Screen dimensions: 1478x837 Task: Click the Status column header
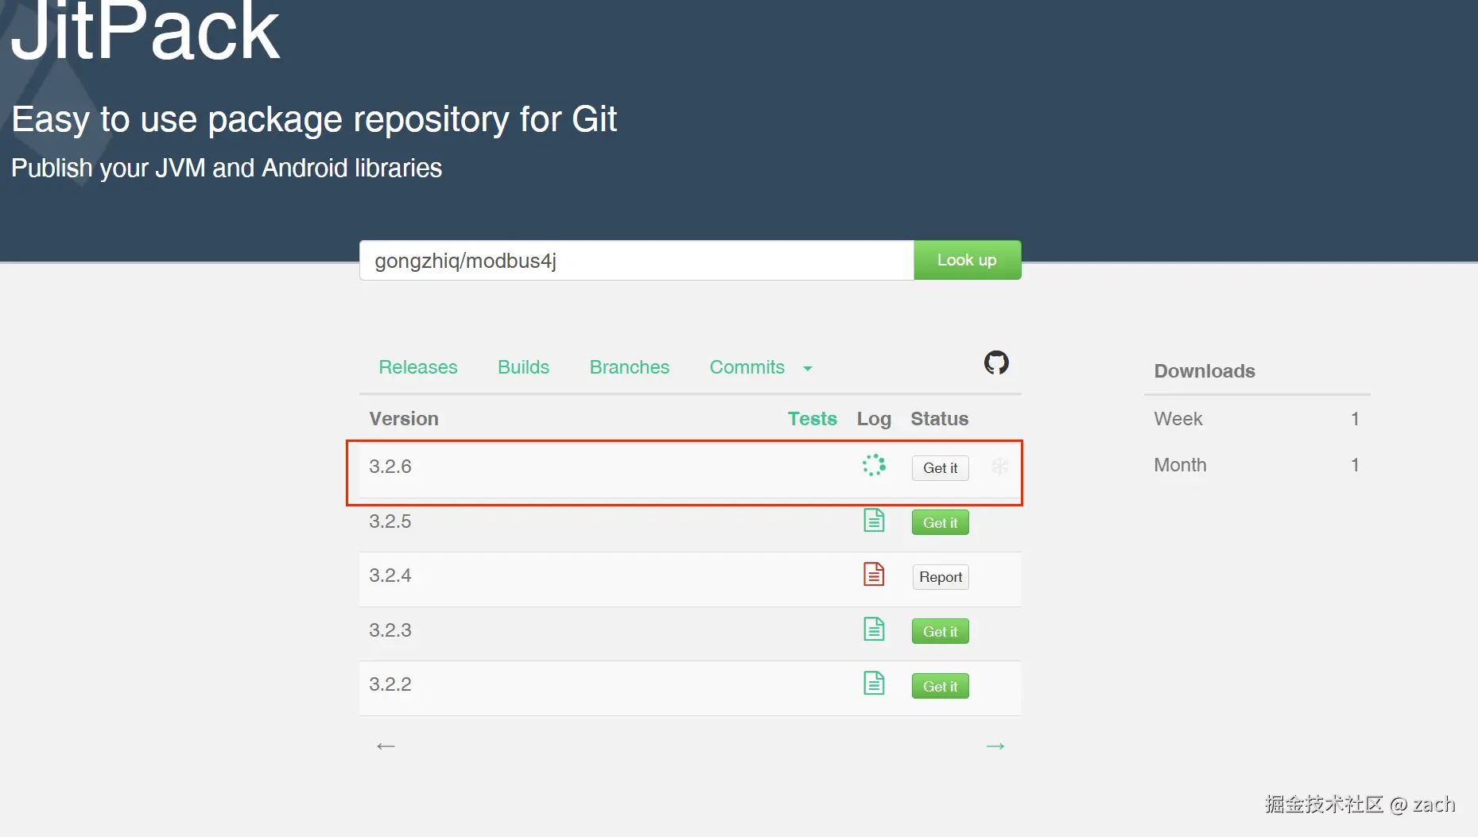940,419
